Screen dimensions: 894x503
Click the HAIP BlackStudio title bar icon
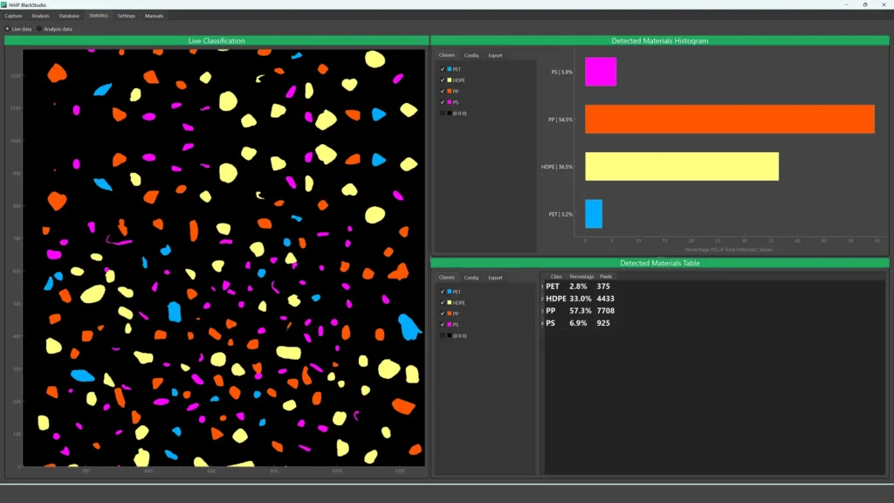tap(4, 4)
